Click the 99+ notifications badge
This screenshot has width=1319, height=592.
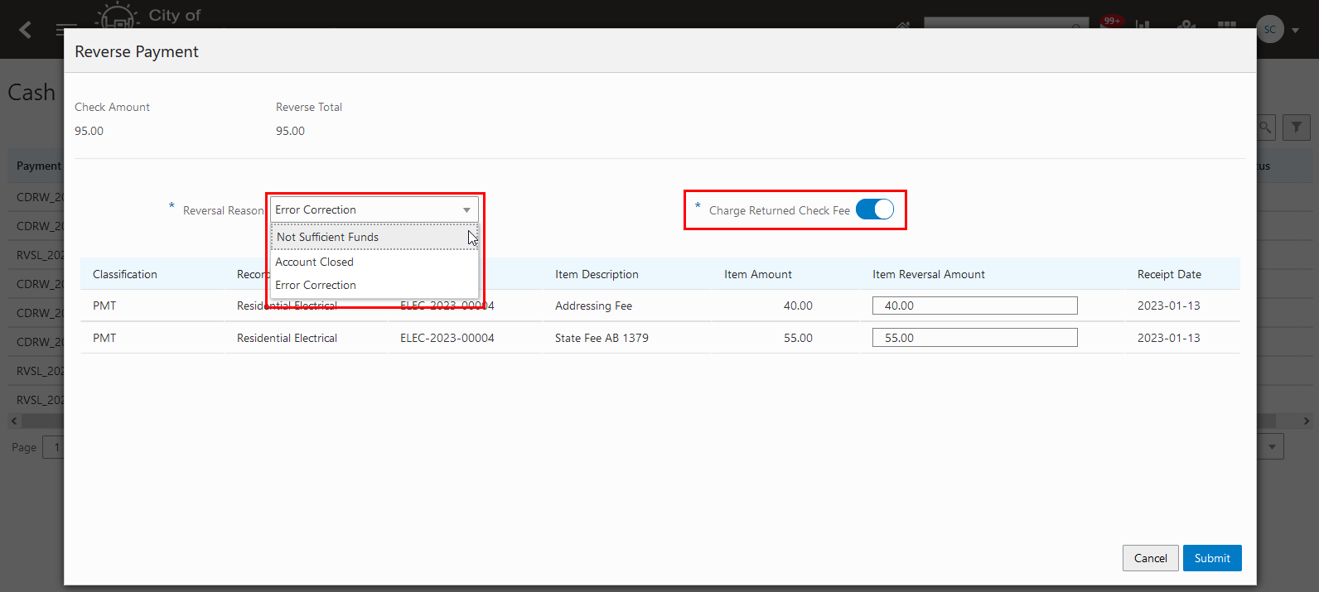point(1112,21)
